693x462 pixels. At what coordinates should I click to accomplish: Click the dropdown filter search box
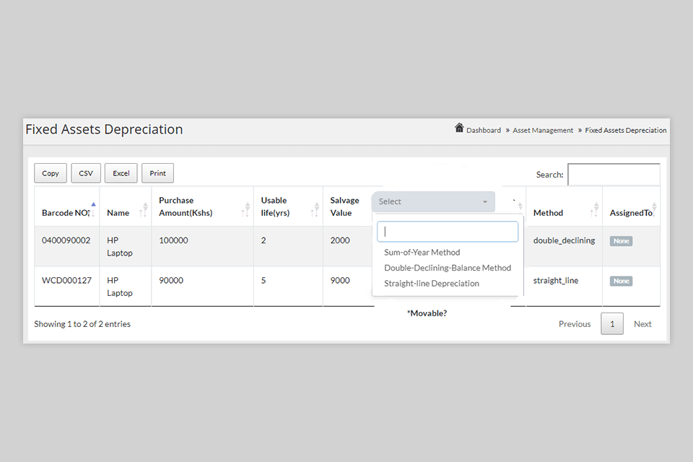tap(448, 231)
